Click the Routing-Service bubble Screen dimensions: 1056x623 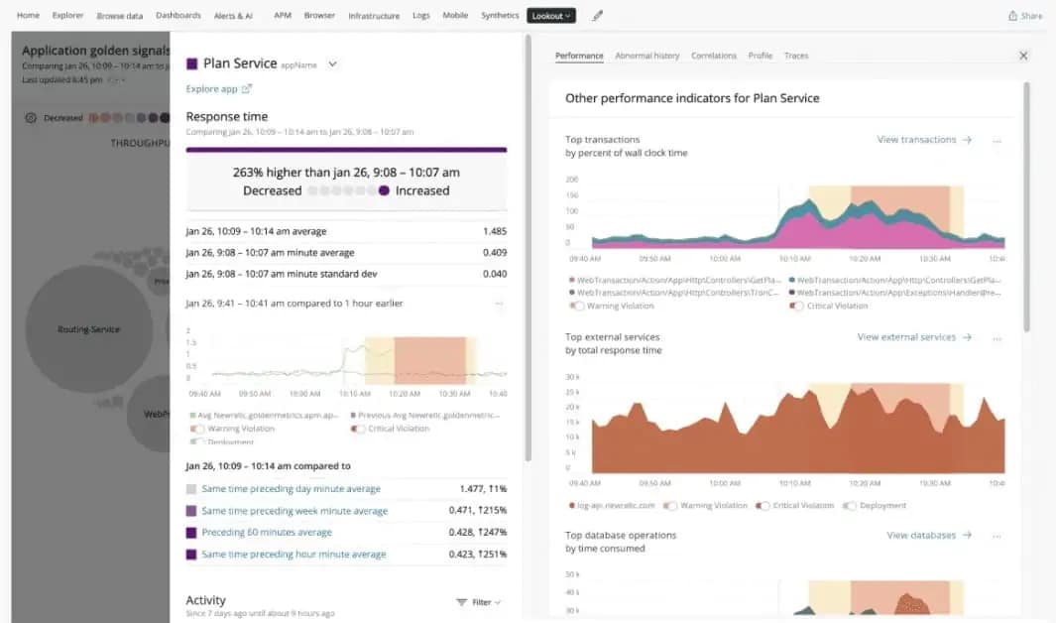(89, 329)
